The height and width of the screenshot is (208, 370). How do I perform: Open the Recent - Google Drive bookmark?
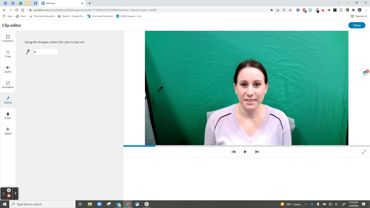(71, 16)
